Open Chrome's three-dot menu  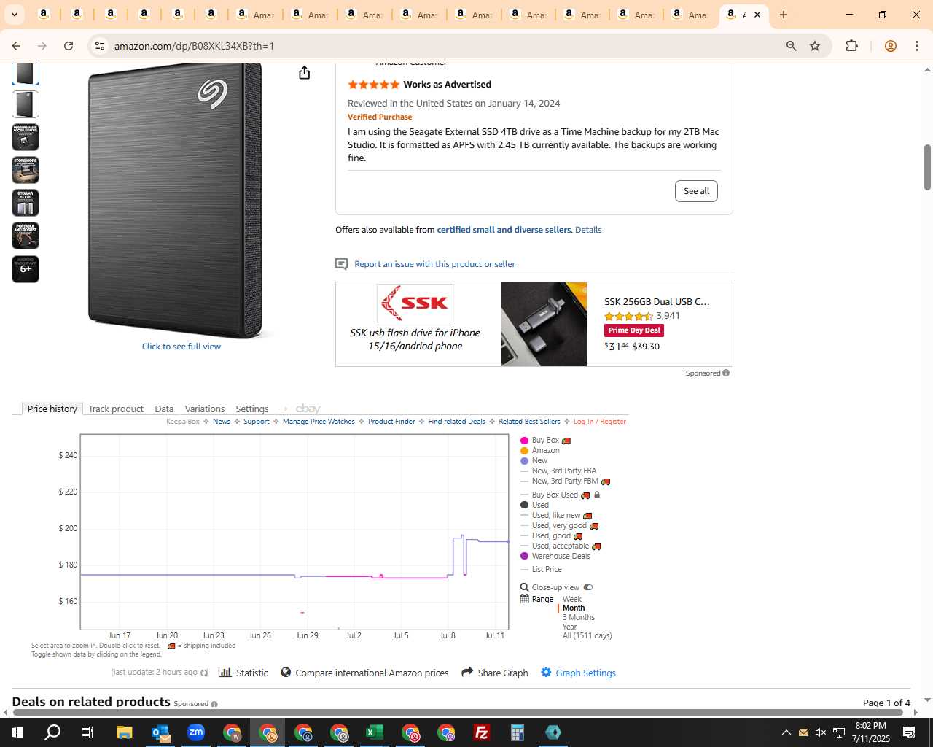[x=917, y=46]
